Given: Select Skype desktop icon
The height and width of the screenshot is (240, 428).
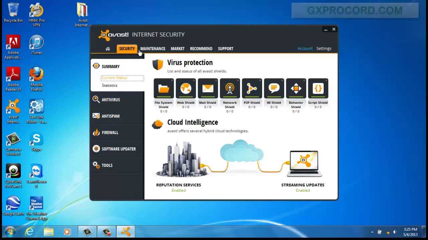Looking at the screenshot, I should (36, 142).
